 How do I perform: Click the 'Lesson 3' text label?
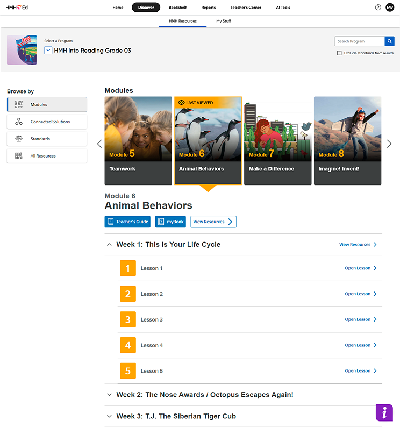pos(152,319)
